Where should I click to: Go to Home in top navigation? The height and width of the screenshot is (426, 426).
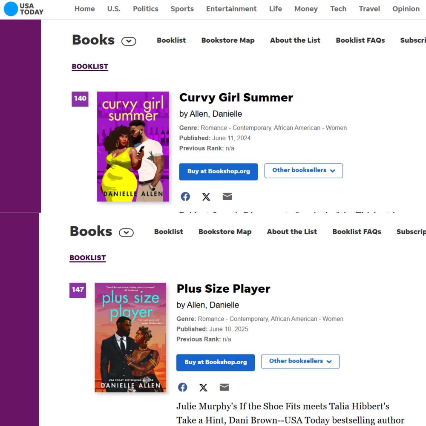(x=84, y=9)
